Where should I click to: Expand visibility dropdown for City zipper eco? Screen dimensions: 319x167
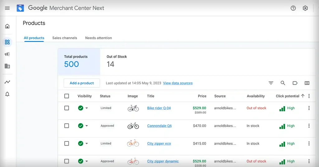[x=87, y=144]
